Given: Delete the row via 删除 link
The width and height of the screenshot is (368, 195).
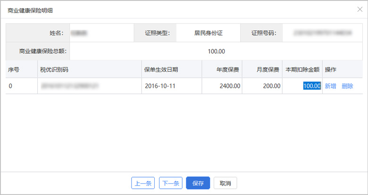Looking at the screenshot, I should pyautogui.click(x=347, y=86).
